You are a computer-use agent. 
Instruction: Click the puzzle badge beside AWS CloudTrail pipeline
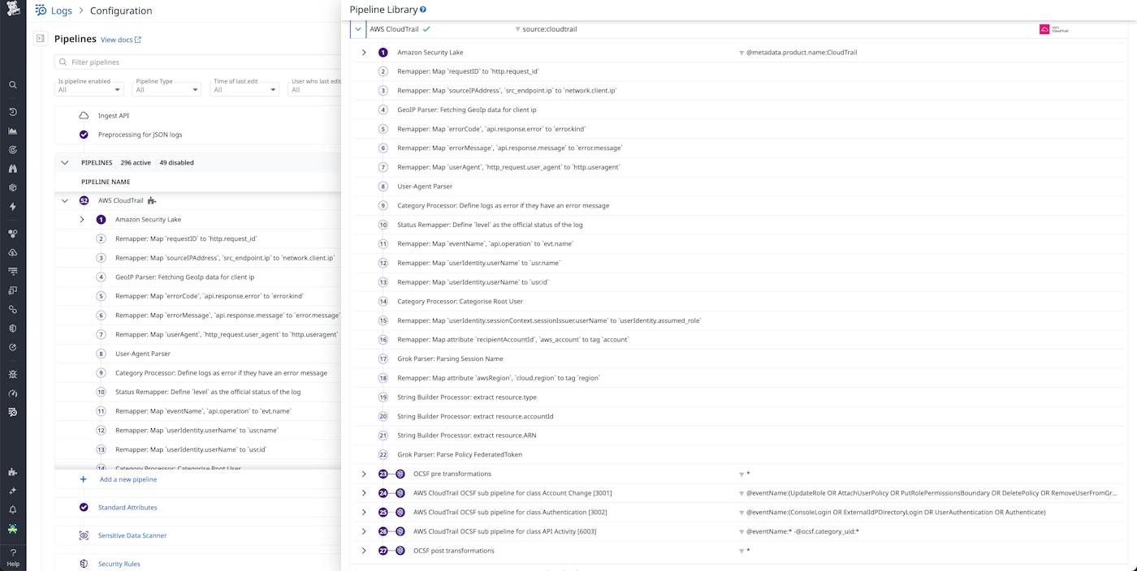point(152,200)
